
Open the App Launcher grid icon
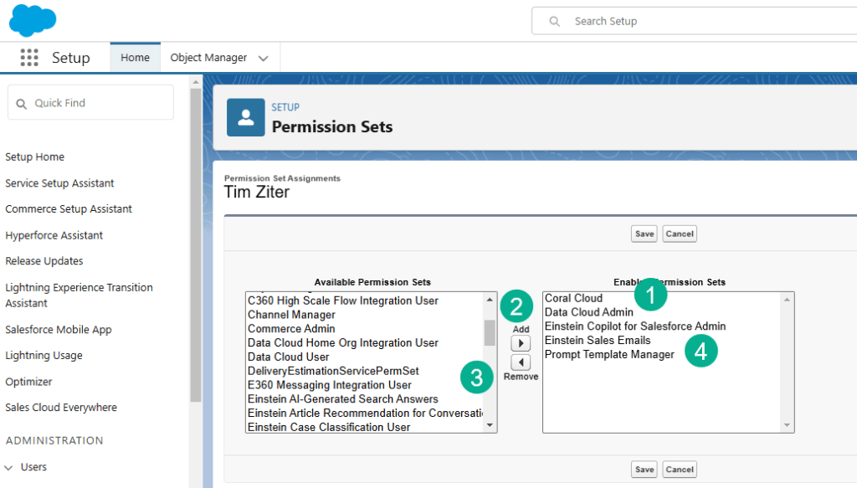click(29, 58)
